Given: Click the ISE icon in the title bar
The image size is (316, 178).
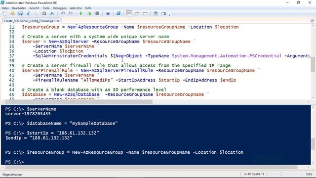Looking at the screenshot, I should 2,2.
